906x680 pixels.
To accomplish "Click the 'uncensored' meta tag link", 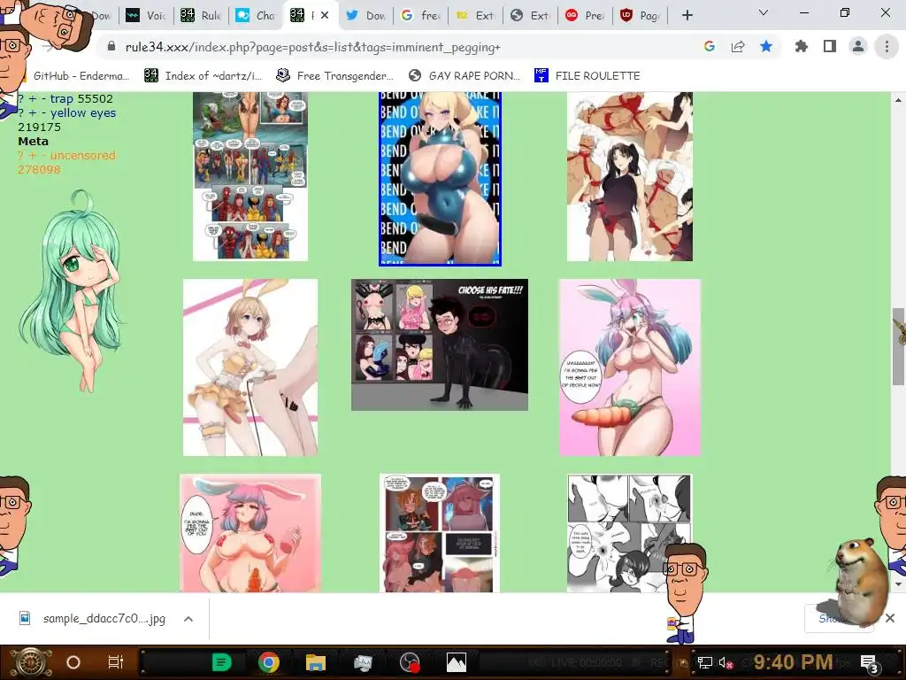I will [x=83, y=156].
